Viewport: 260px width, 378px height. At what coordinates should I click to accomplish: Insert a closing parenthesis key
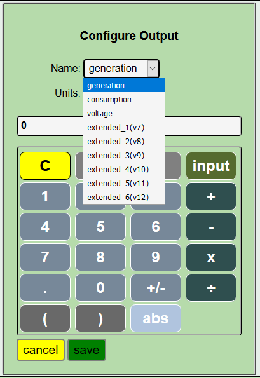[x=100, y=318]
